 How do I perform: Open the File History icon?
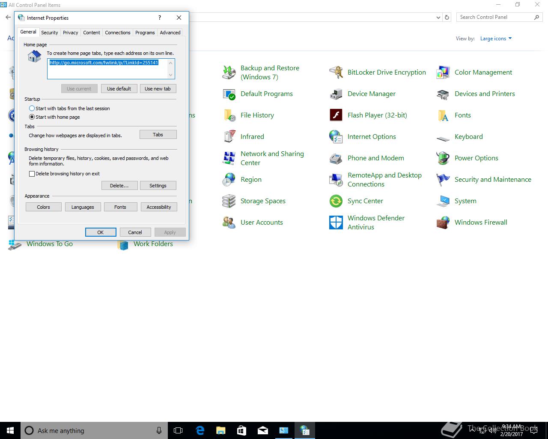(x=229, y=115)
